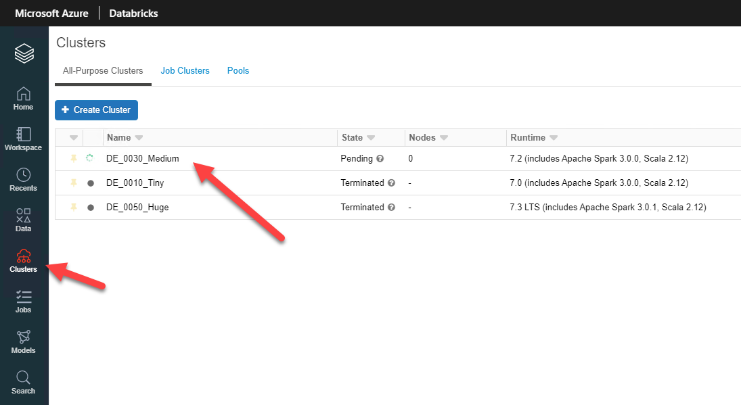Toggle pin for DE_0030_Medium cluster
741x405 pixels.
click(x=74, y=158)
